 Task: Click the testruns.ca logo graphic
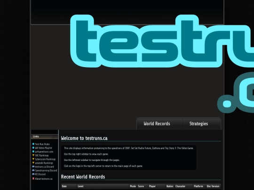[x=162, y=64]
